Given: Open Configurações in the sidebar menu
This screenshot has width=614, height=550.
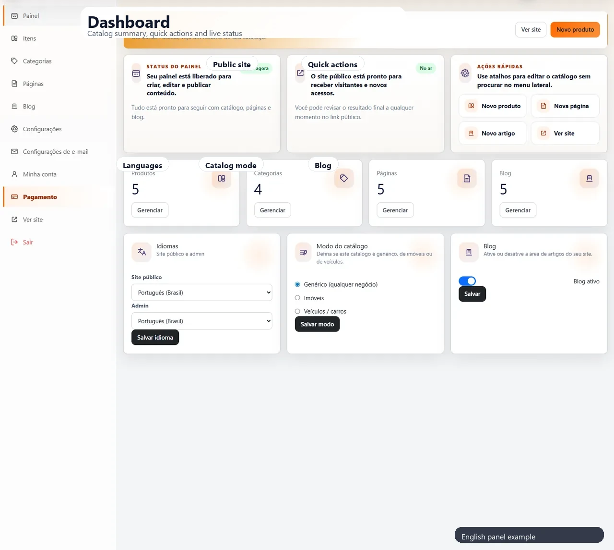Looking at the screenshot, I should coord(59,129).
